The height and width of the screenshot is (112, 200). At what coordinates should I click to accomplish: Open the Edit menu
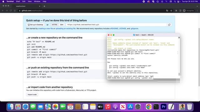coord(24,2)
